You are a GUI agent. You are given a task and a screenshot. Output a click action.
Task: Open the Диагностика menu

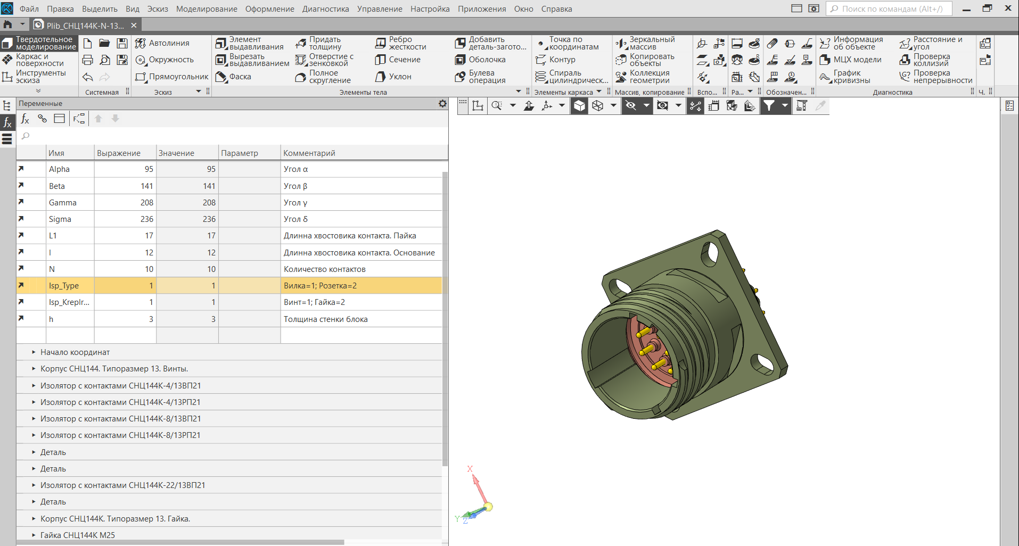(325, 9)
